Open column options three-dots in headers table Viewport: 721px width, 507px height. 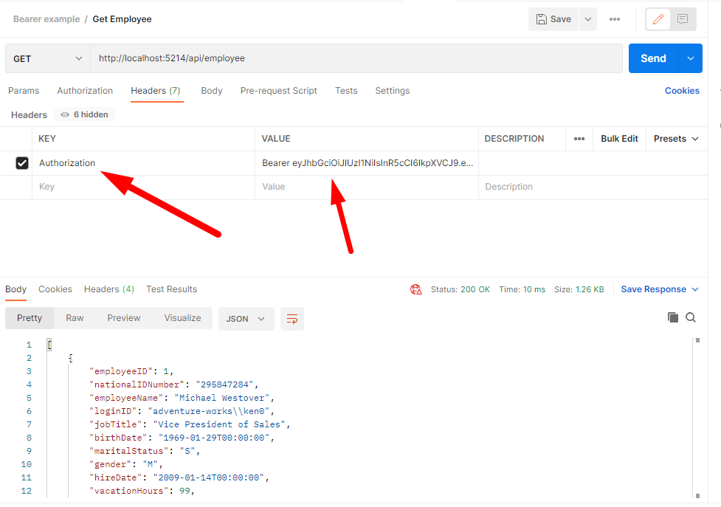(579, 139)
